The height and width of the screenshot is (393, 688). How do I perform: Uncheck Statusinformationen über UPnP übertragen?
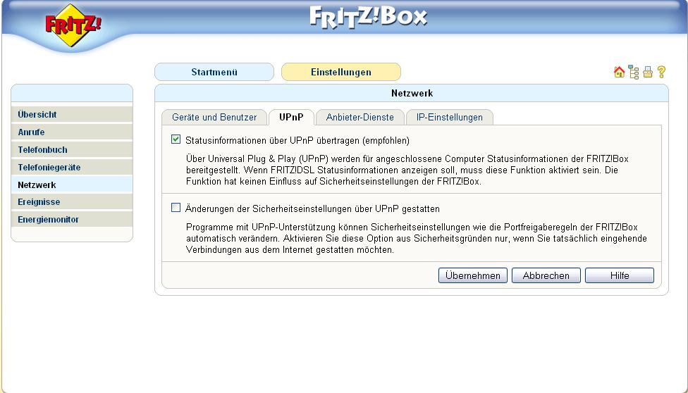pyautogui.click(x=176, y=139)
